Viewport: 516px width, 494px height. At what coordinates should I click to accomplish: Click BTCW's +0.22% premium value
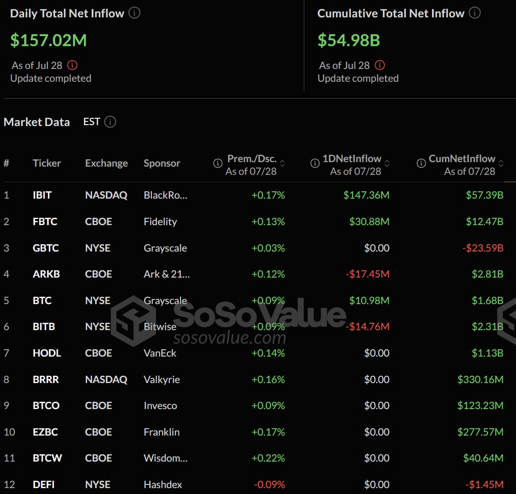[x=268, y=458]
